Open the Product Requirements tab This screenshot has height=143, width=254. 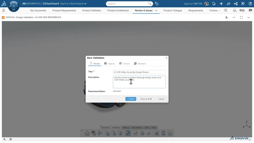click(x=64, y=10)
